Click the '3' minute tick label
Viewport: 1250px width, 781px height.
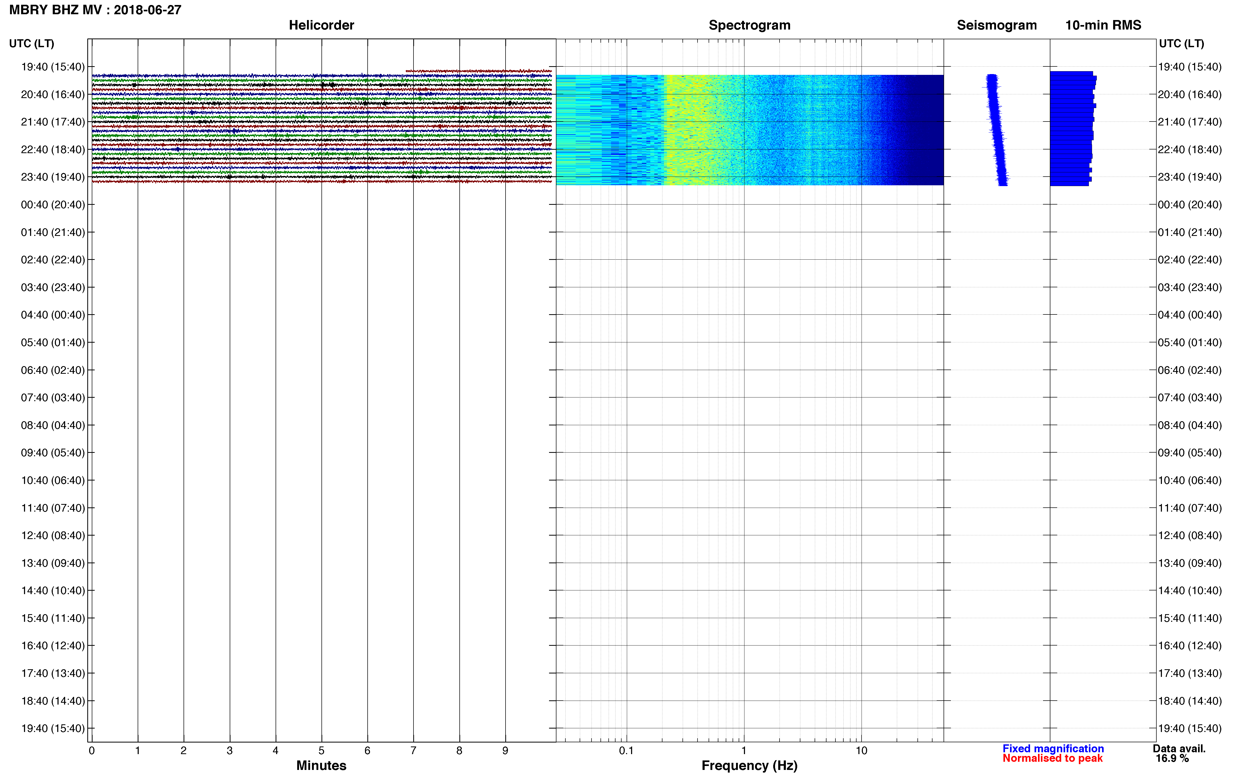coord(229,750)
